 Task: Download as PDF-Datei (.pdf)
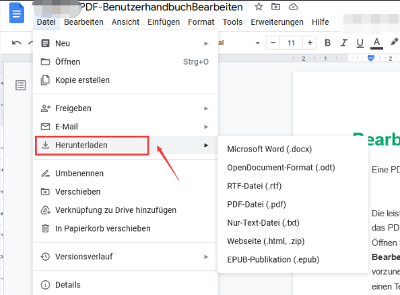pos(293,204)
